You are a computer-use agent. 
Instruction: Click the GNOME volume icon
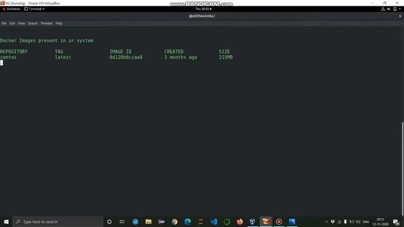389,9
